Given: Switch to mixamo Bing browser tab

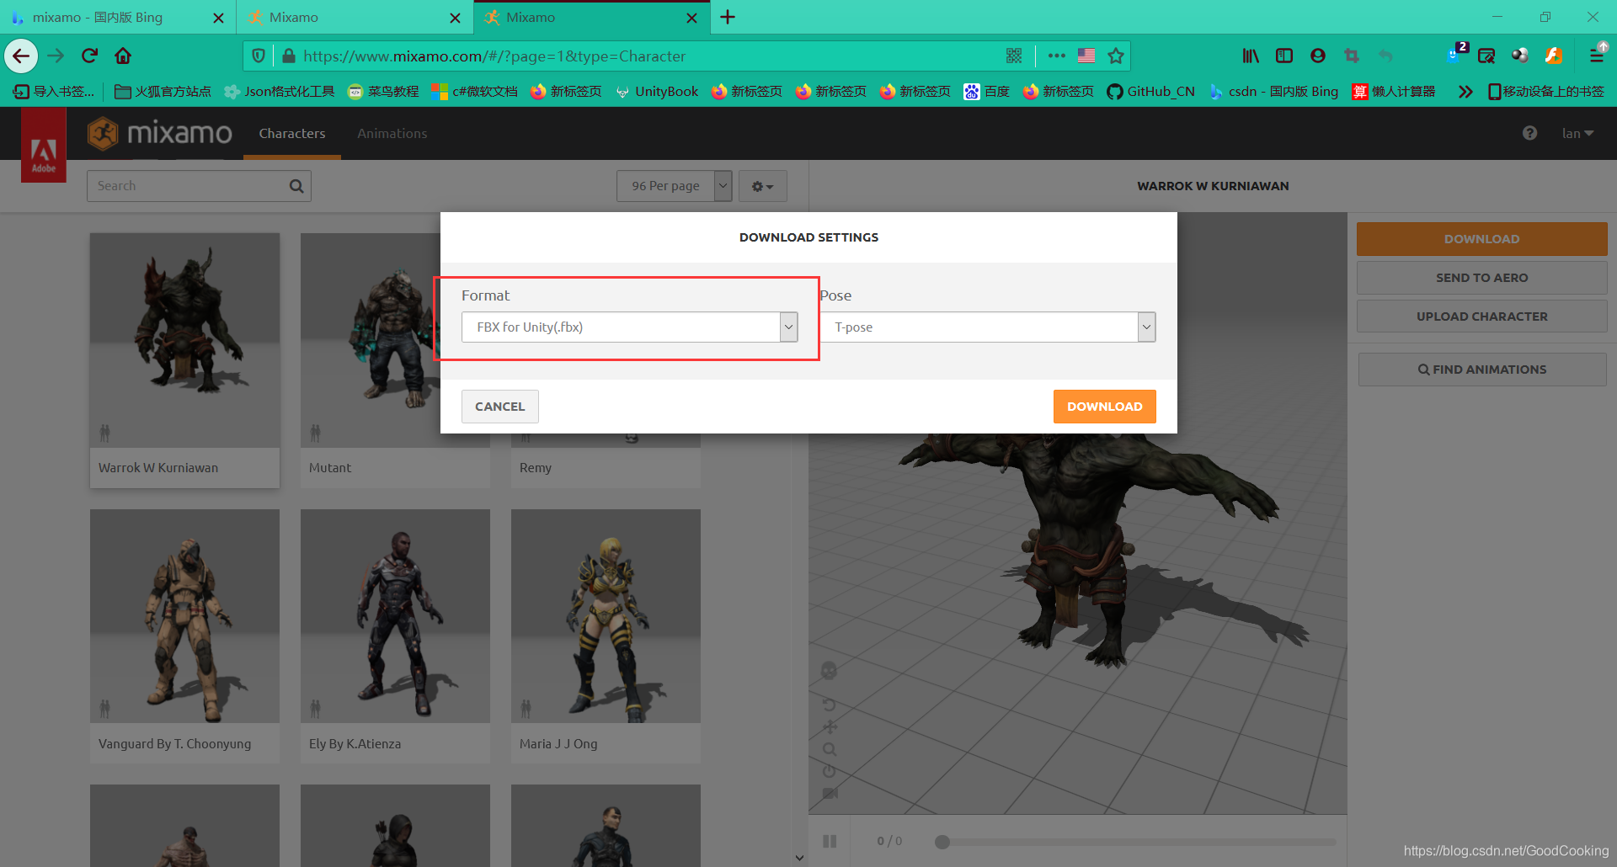Looking at the screenshot, I should [118, 17].
